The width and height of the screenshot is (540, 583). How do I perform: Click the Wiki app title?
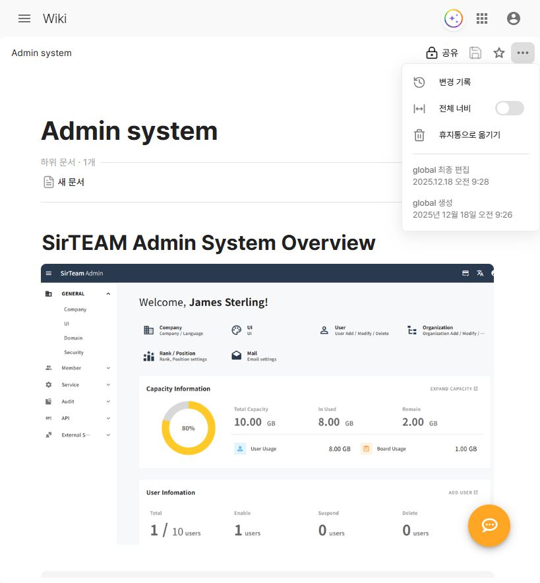[55, 18]
